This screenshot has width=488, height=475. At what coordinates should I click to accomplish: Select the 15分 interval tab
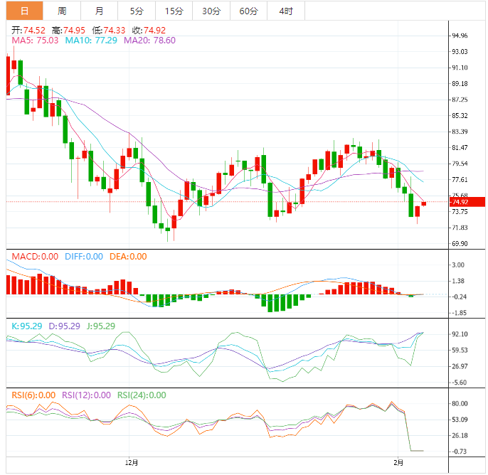coord(173,11)
